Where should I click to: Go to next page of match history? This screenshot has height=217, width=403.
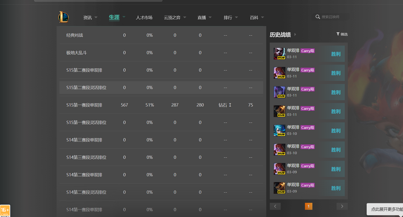click(x=342, y=206)
